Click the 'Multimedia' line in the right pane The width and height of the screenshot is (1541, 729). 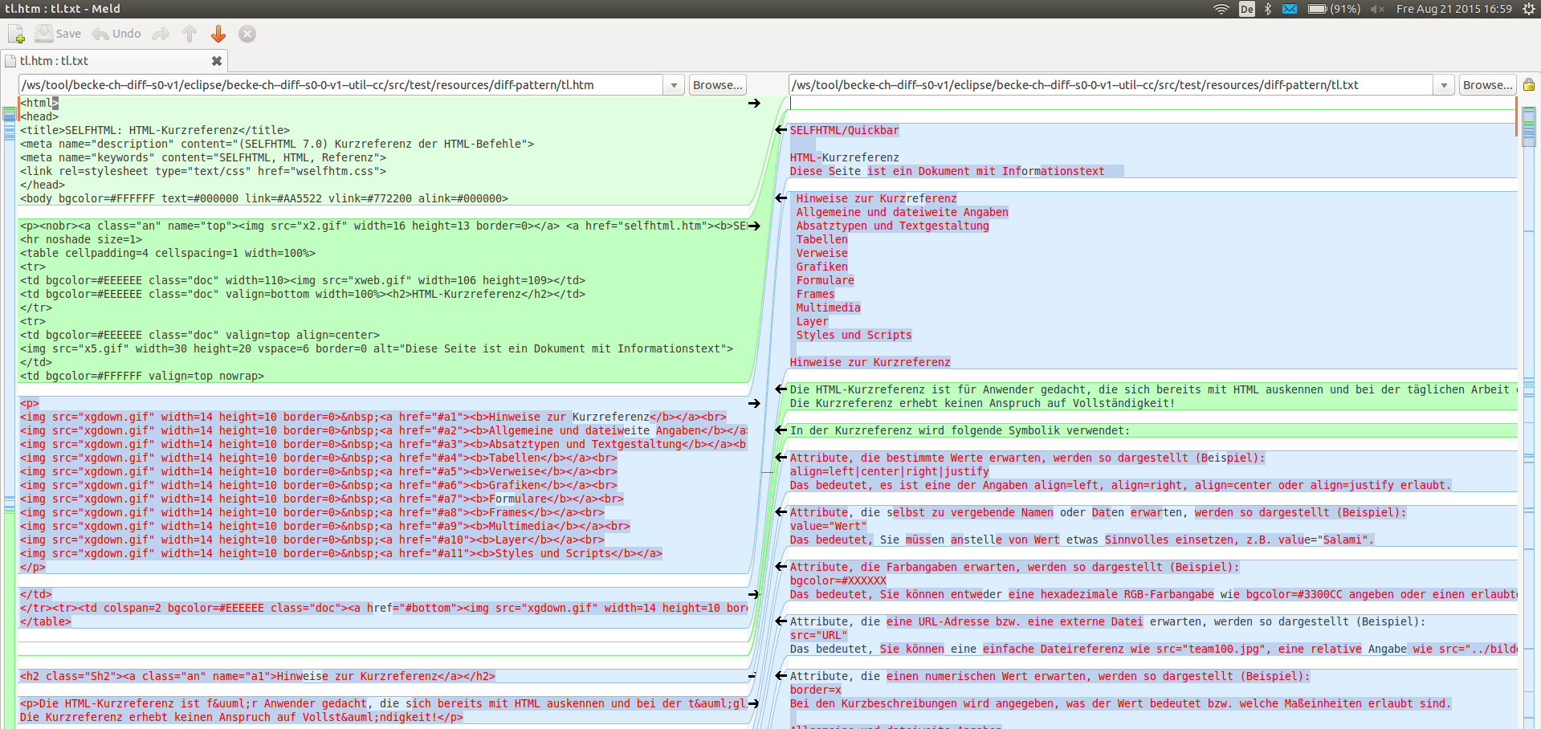tap(829, 307)
